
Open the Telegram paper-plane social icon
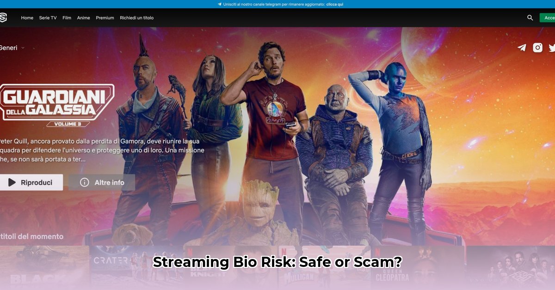[x=521, y=47]
